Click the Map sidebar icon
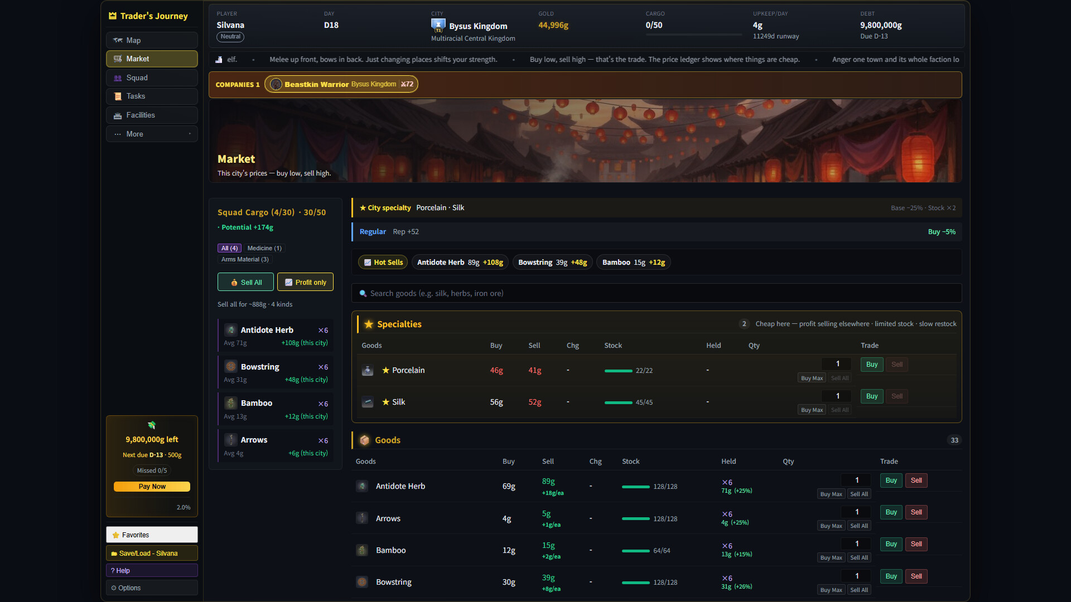1071x602 pixels. coord(118,40)
